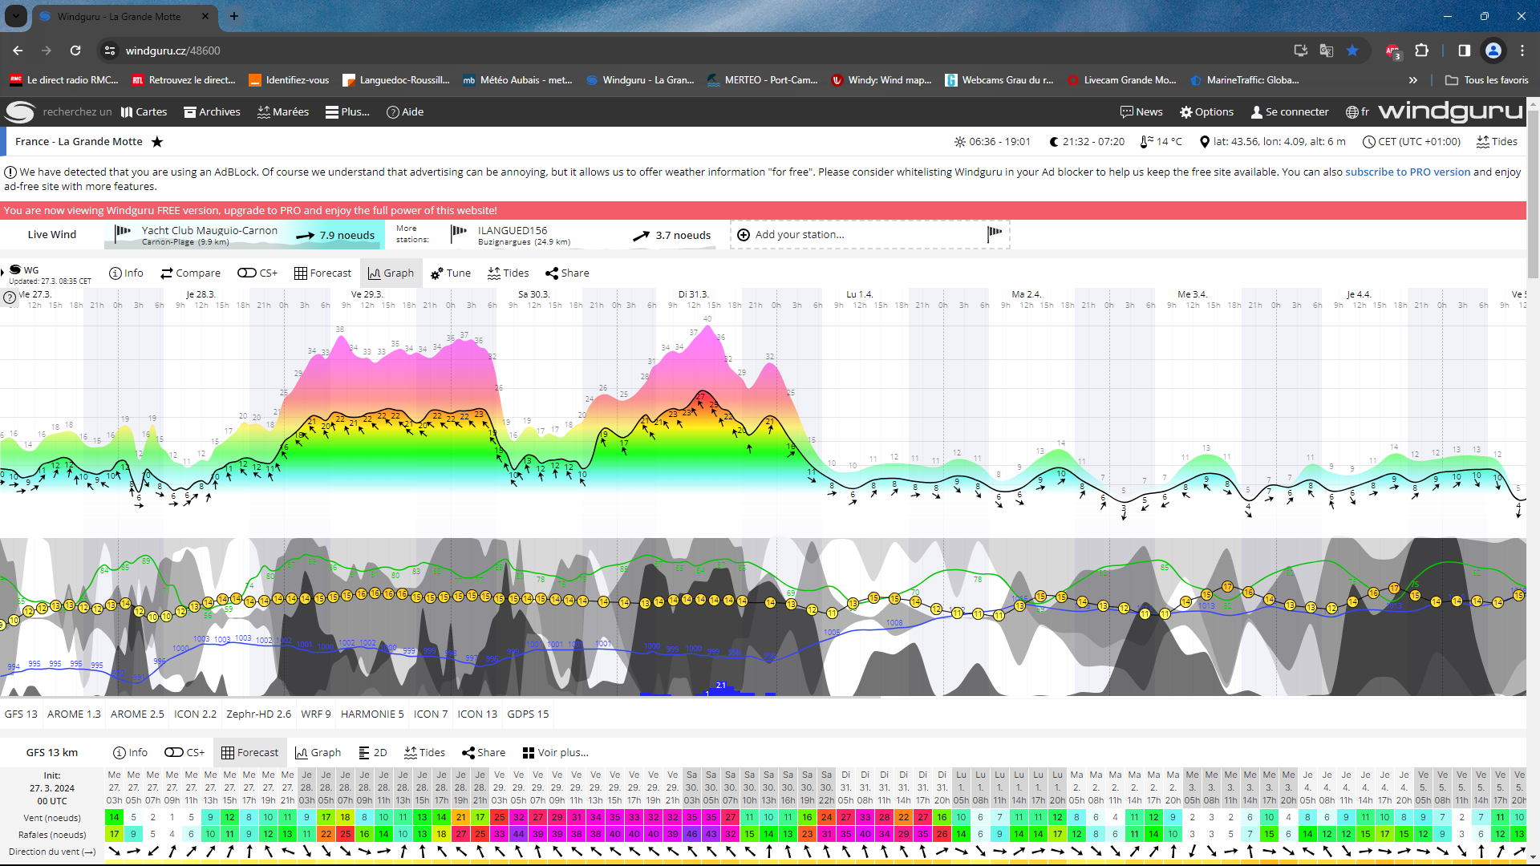Click Se connecter login button
The height and width of the screenshot is (866, 1540).
(1289, 112)
